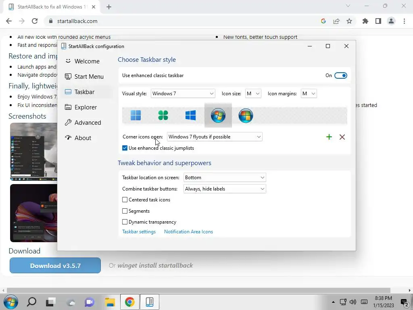The width and height of the screenshot is (413, 310).
Task: Enable the Segments checkbox
Action: click(x=125, y=211)
